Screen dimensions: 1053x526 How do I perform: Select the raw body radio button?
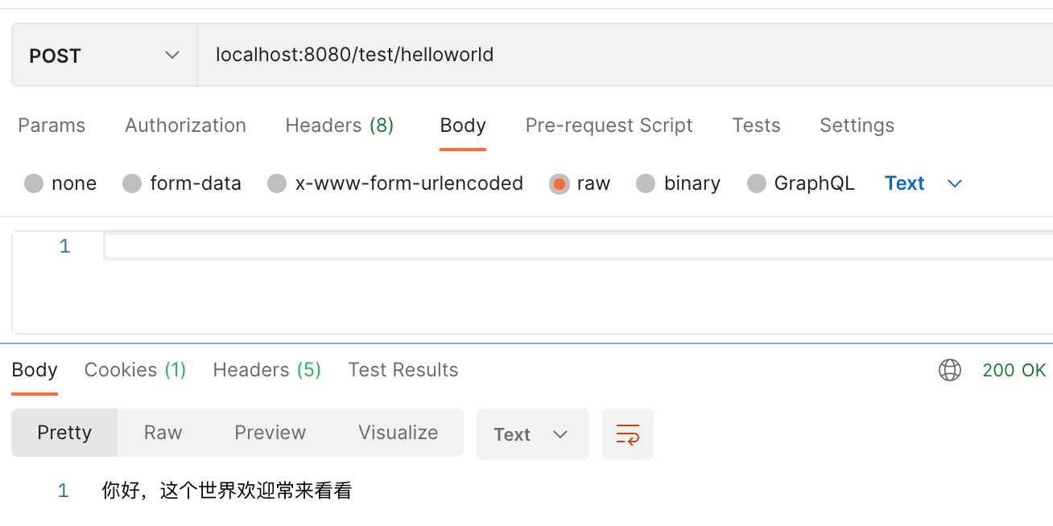pos(559,183)
